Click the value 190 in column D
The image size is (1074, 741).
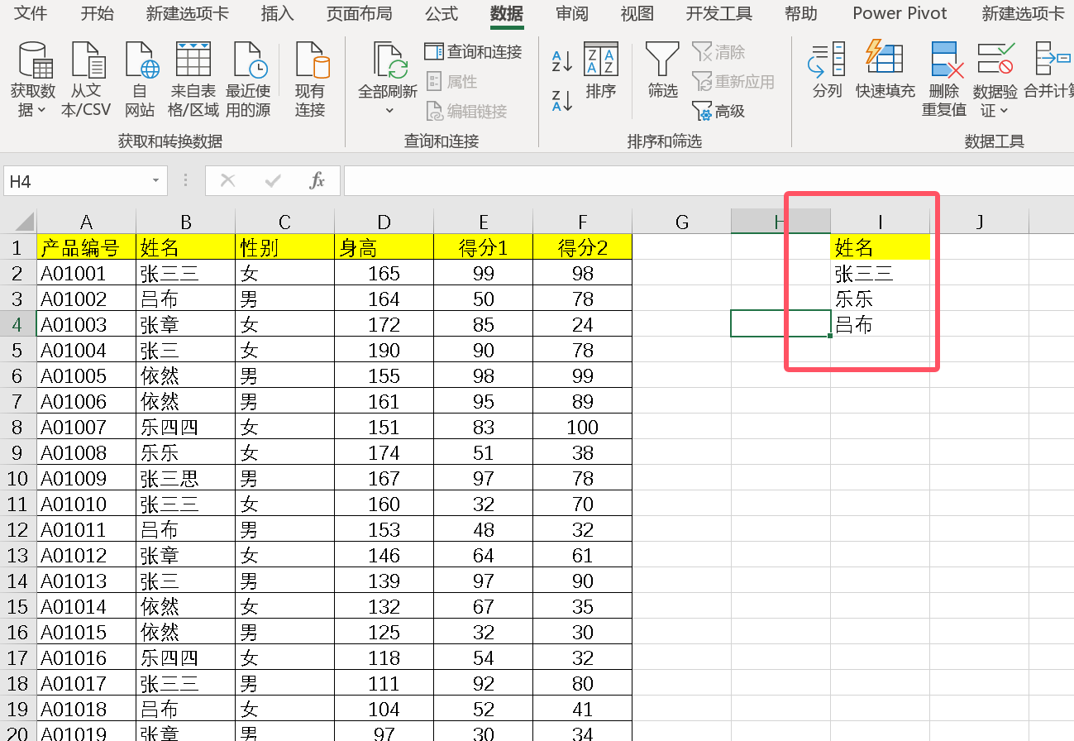click(384, 350)
